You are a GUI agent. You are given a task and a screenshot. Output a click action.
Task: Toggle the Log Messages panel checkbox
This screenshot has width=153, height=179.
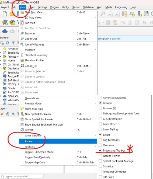[x=100, y=140]
